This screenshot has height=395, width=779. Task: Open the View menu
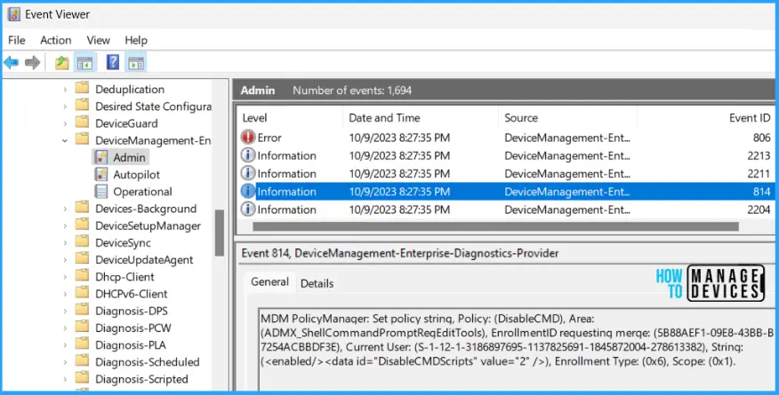(99, 40)
